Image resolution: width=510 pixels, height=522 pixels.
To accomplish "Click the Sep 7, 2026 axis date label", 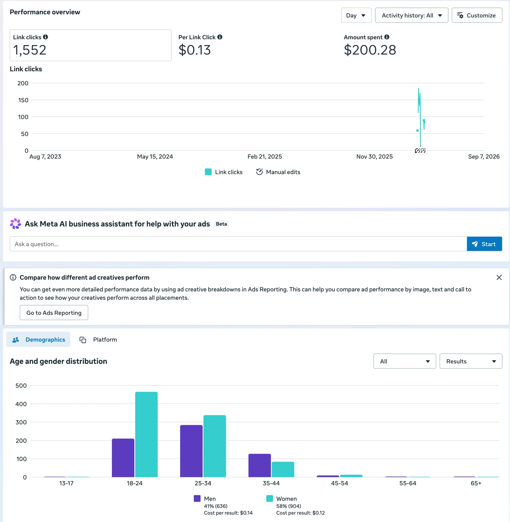I will coord(484,157).
